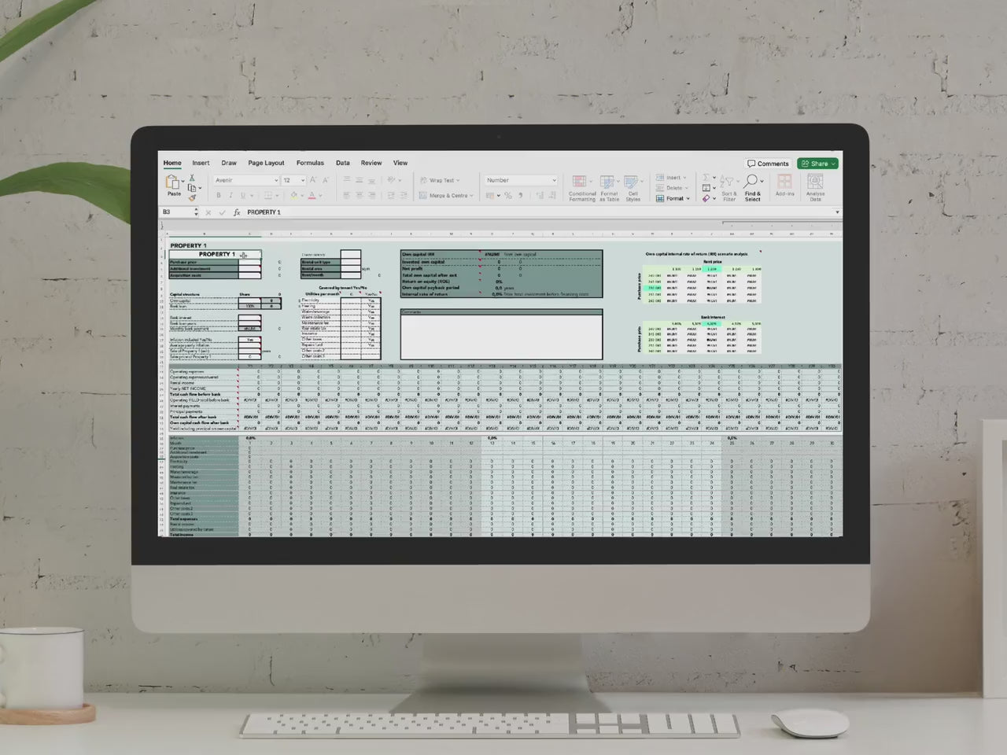Screen dimensions: 1007x755
Task: Open the Avenir font name dropdown
Action: click(x=275, y=180)
